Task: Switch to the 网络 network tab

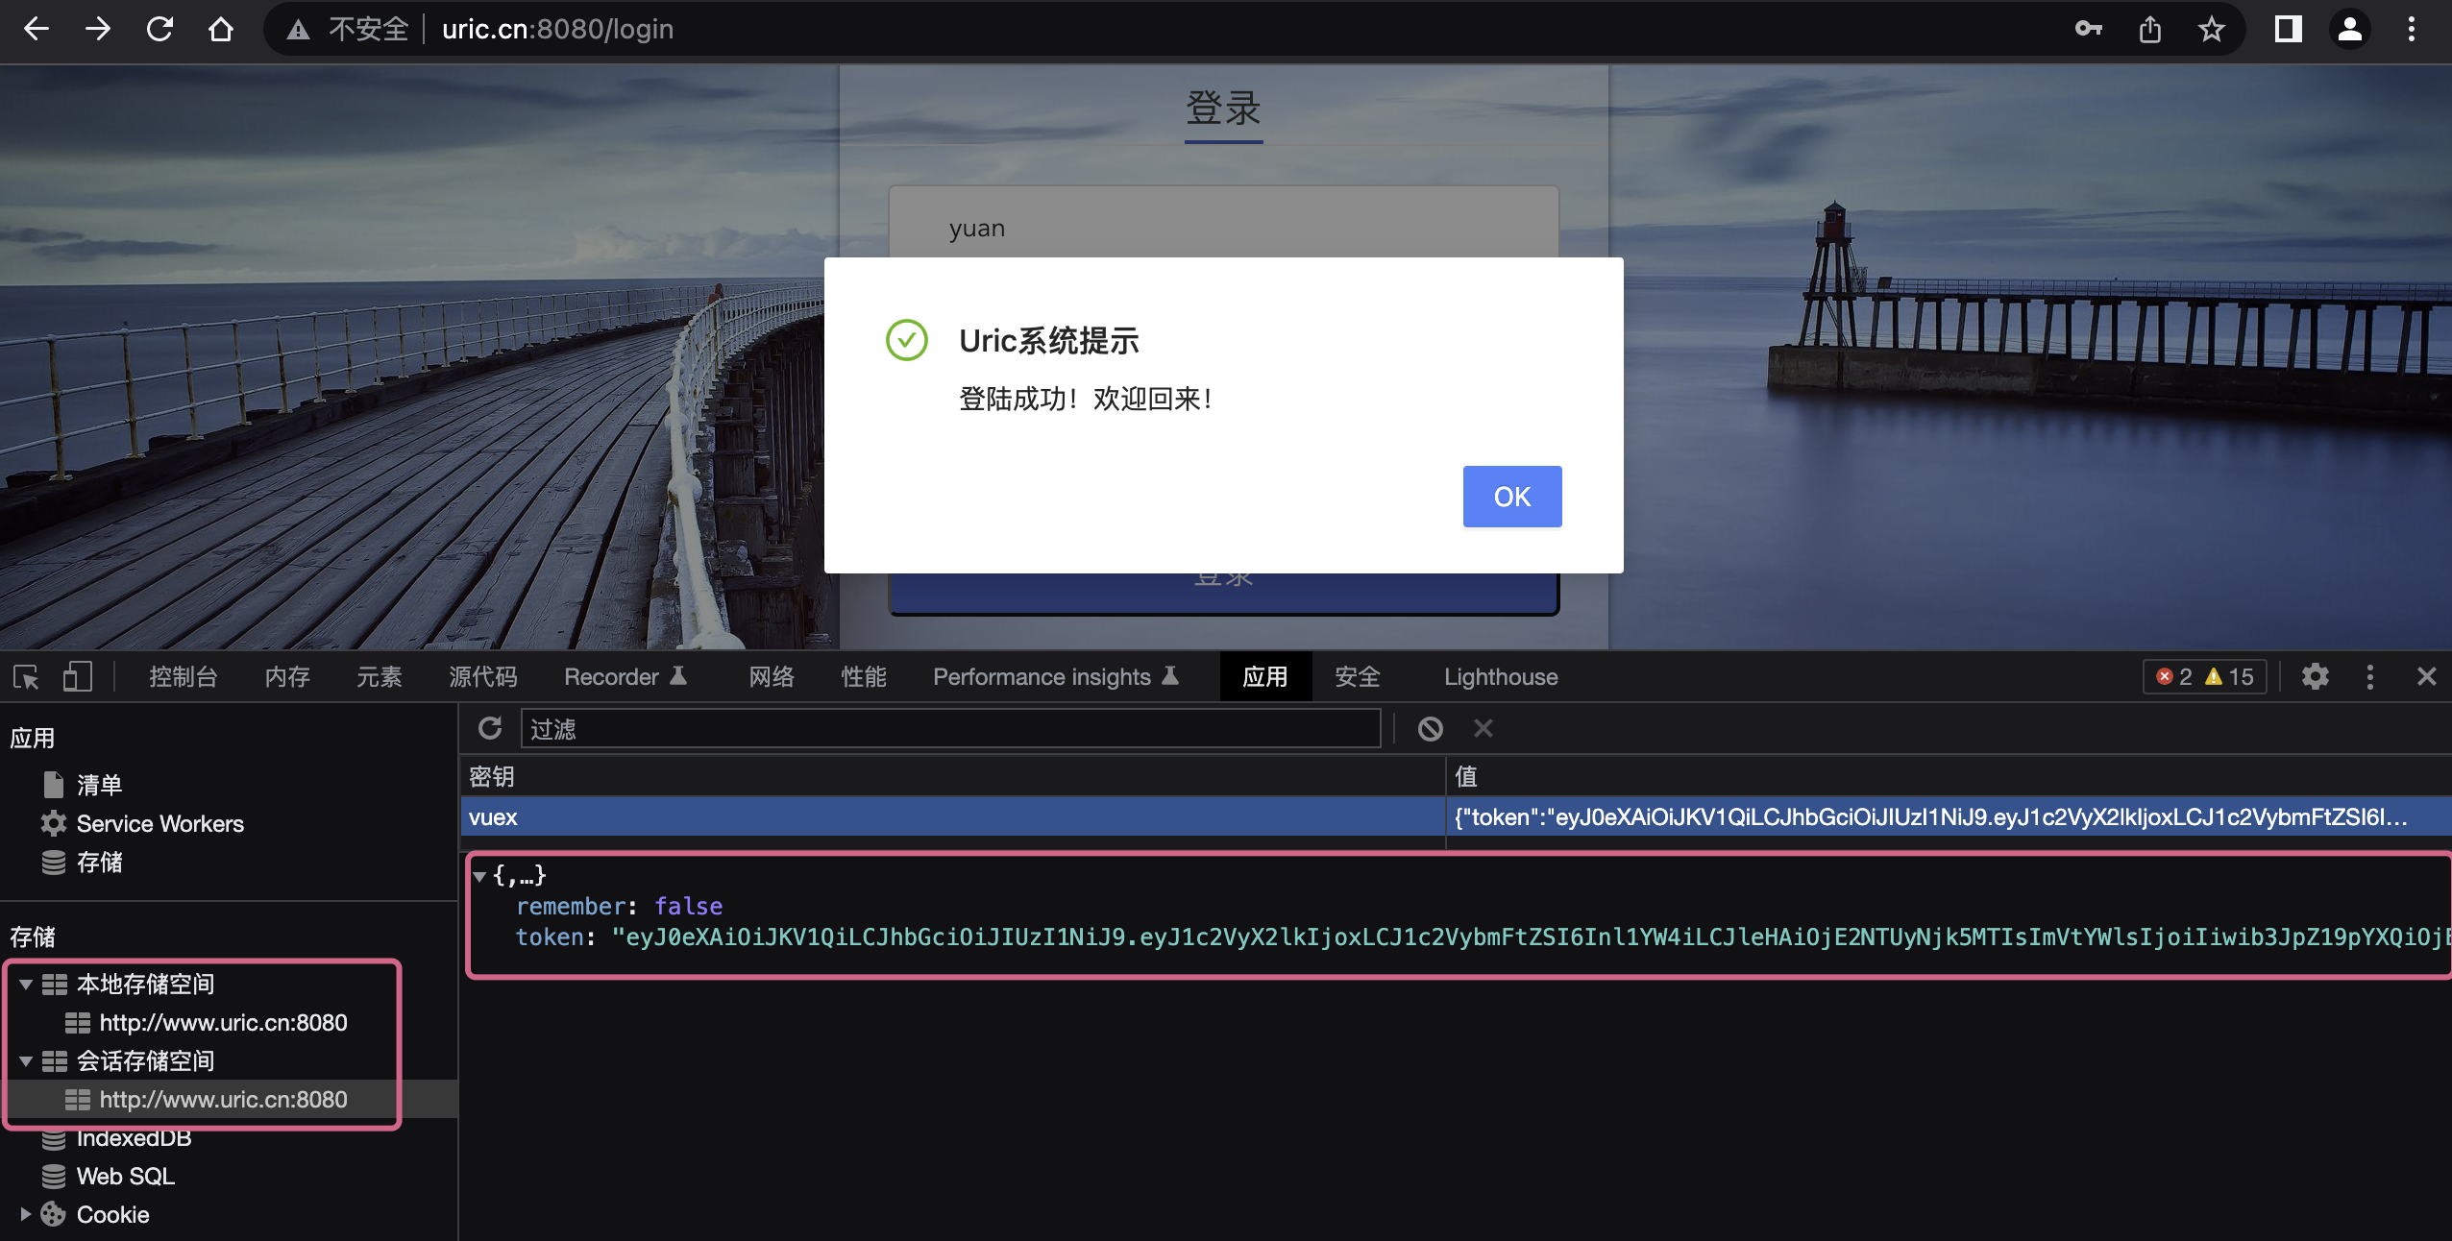Action: [772, 677]
